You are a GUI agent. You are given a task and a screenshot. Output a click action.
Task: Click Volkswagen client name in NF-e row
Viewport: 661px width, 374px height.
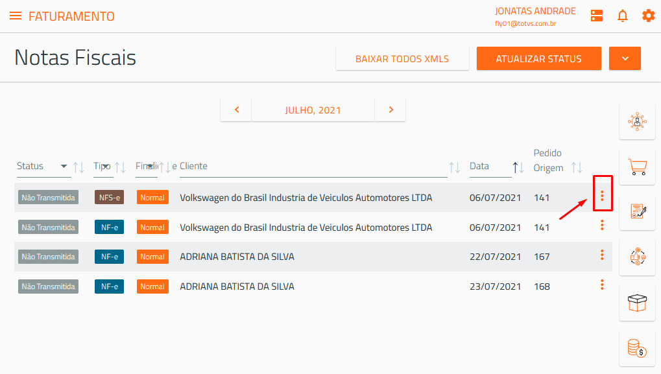(x=306, y=228)
